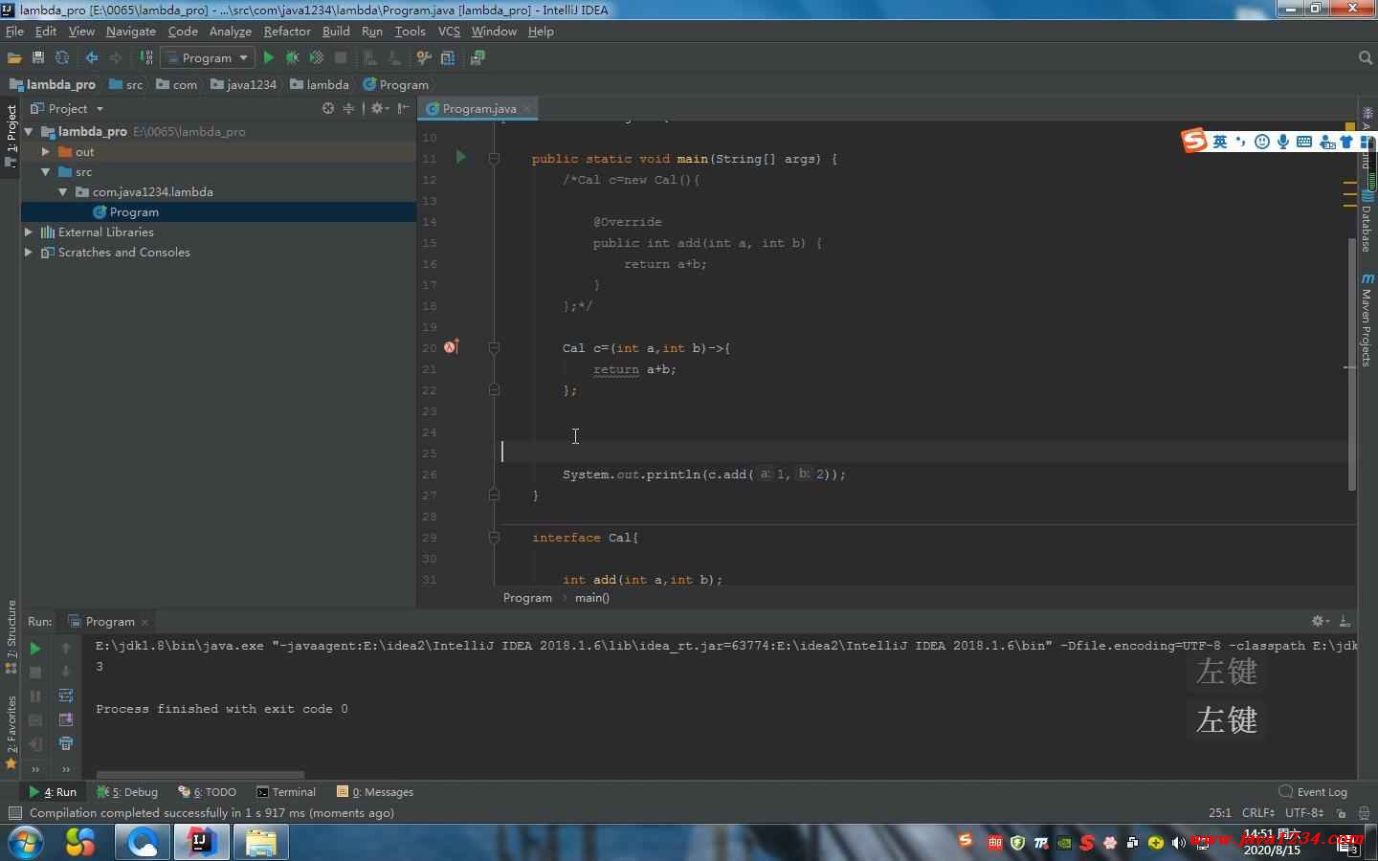Click the UTF-8 encoding selector

[x=1304, y=812]
